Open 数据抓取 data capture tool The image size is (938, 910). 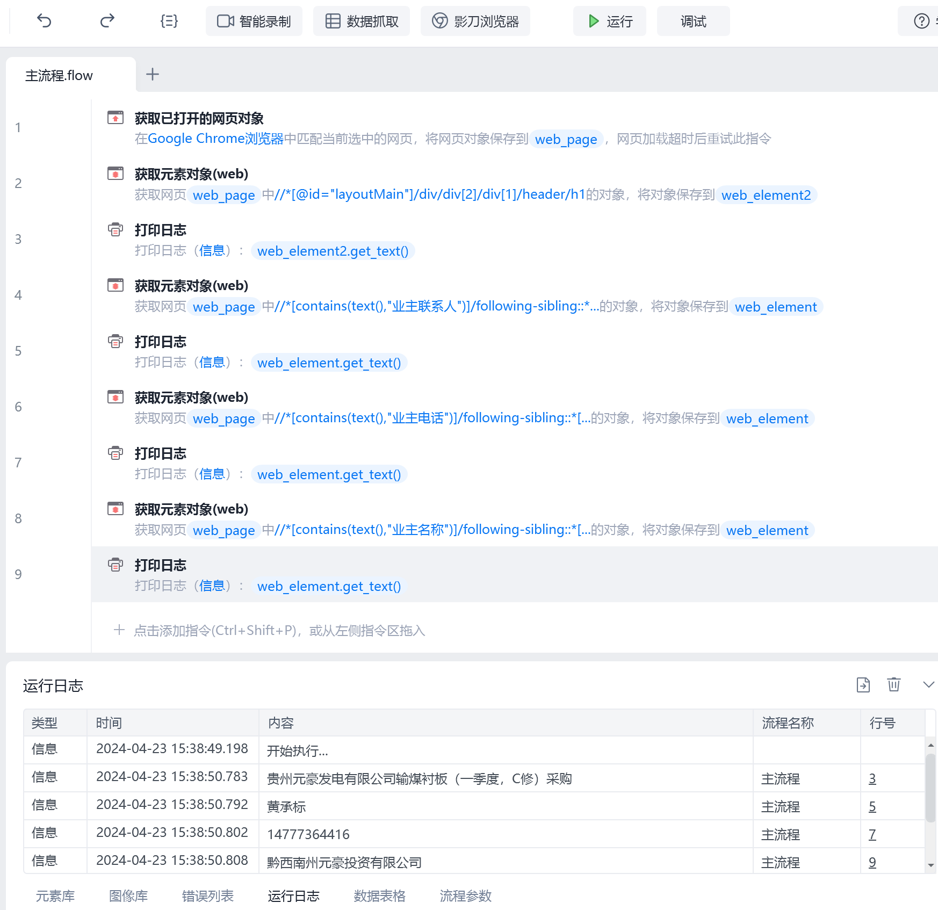pos(361,21)
